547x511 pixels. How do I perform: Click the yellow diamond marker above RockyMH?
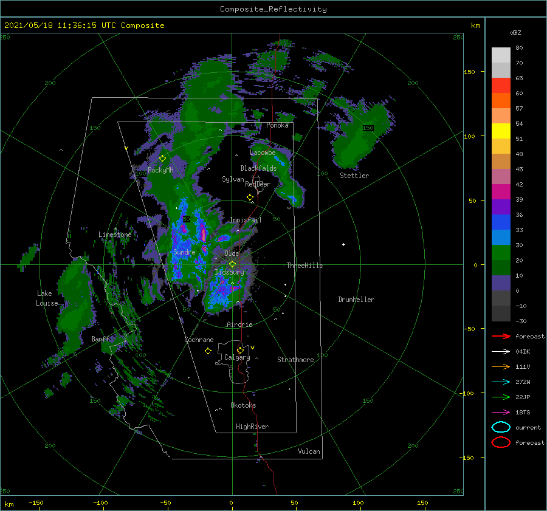point(162,159)
